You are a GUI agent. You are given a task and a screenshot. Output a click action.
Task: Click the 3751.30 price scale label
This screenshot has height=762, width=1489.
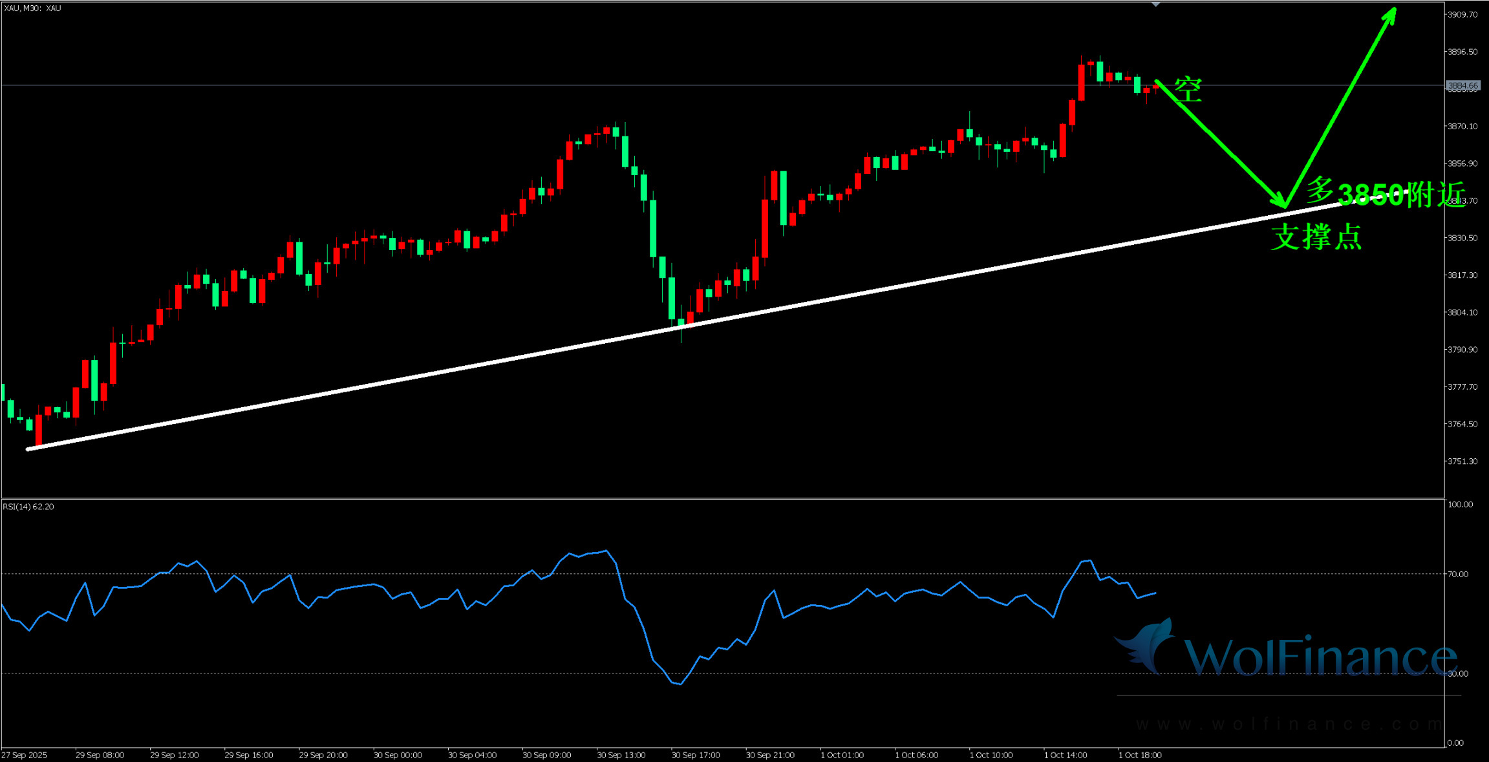1462,461
